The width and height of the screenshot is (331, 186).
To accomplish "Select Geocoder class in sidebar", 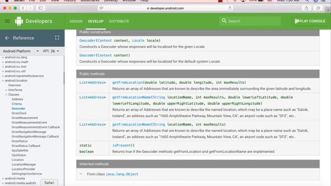I will click(19, 109).
